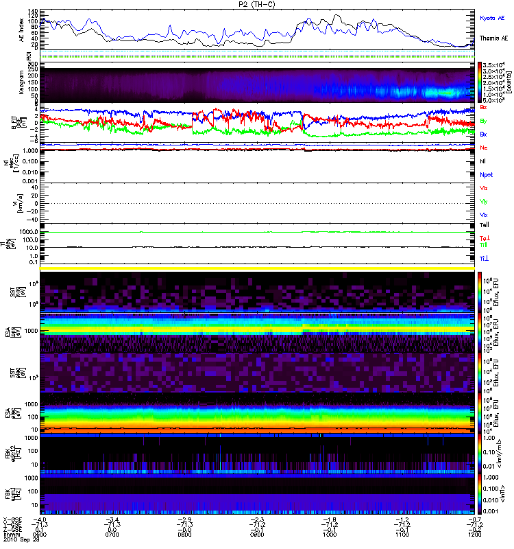The width and height of the screenshot is (514, 549).
Task: Click the Vi [km/s] axis label
Action: [18, 203]
